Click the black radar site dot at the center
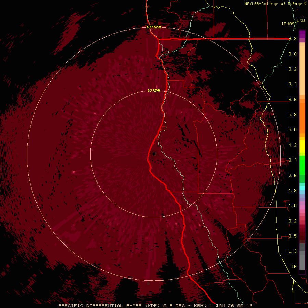The height and width of the screenshot is (308, 308). pos(154,154)
